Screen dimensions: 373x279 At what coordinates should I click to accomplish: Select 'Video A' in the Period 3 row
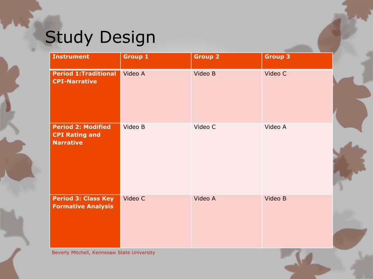(205, 199)
